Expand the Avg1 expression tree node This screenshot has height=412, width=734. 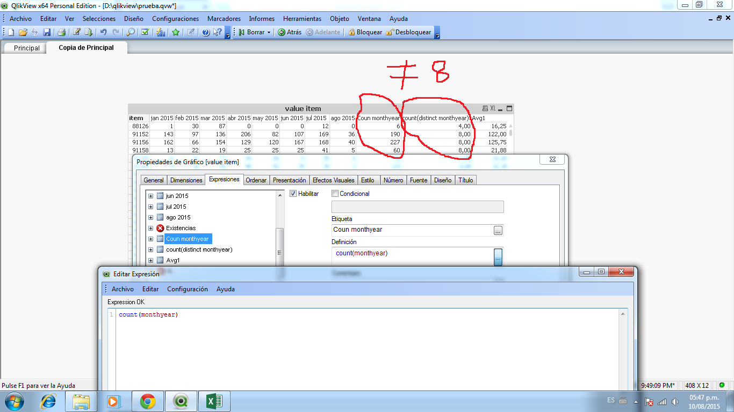click(151, 260)
